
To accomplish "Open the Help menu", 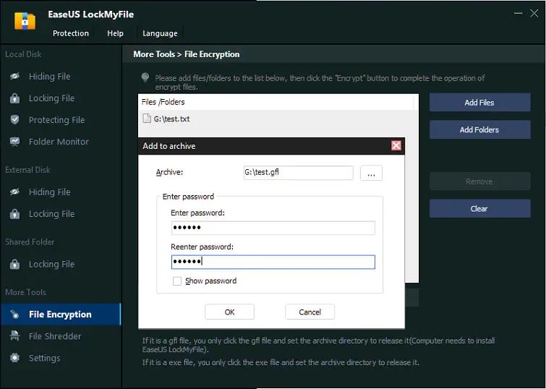I will click(115, 33).
